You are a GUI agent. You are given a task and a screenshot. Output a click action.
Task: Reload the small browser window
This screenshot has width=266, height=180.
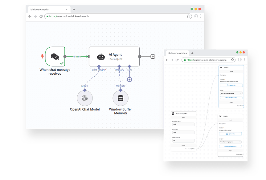click(177, 60)
